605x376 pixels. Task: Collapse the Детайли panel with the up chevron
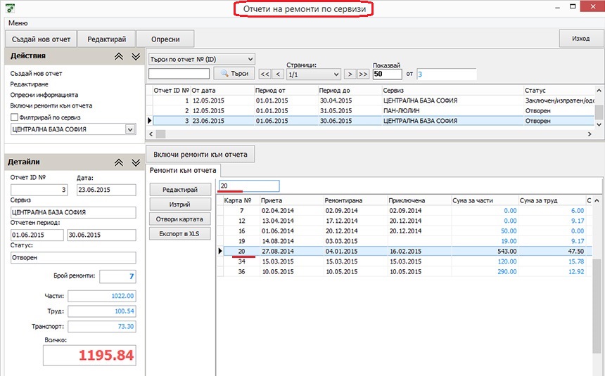[x=119, y=162]
